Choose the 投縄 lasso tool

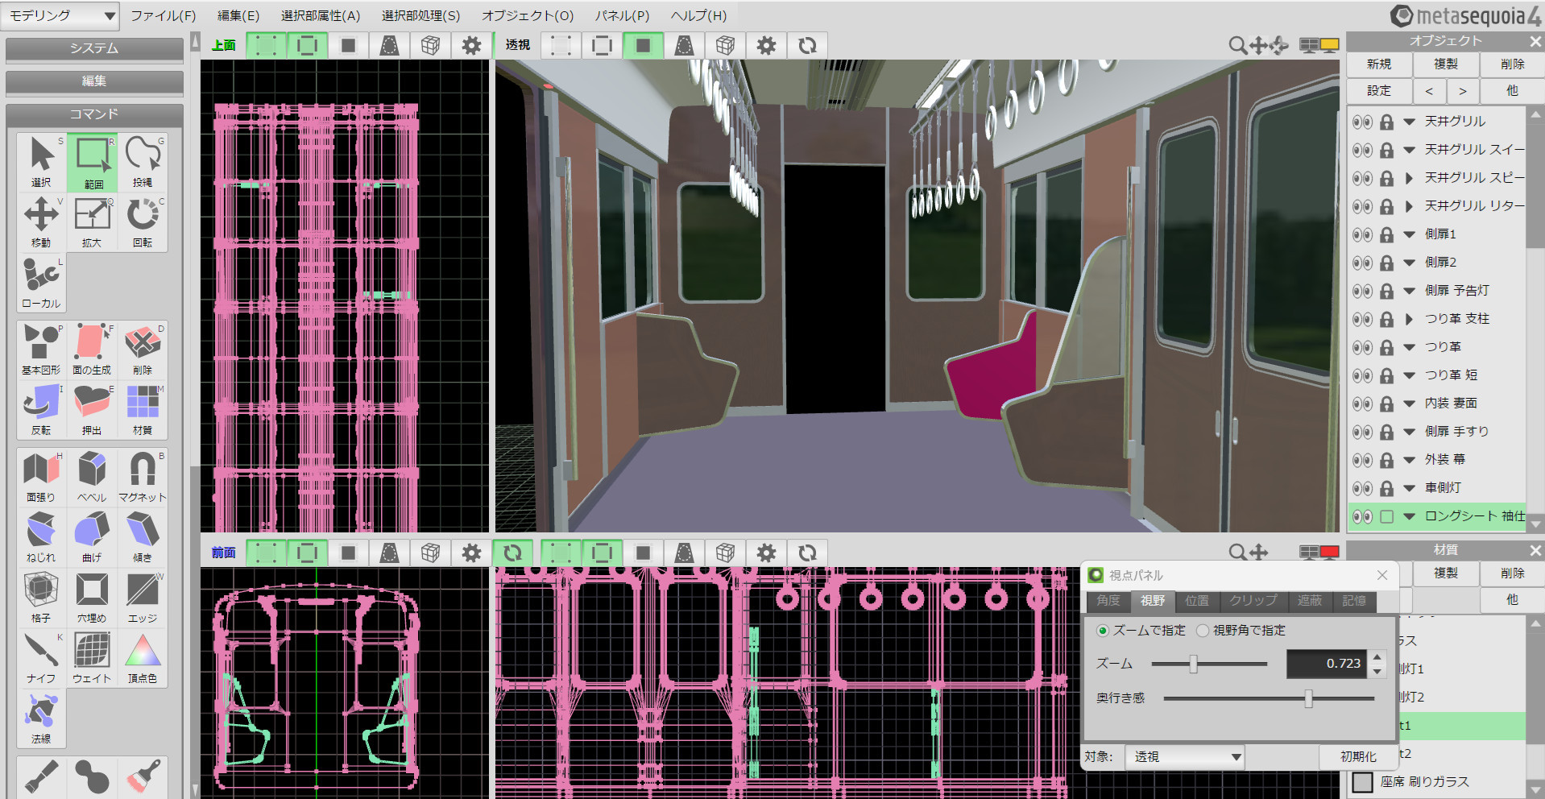click(x=143, y=163)
